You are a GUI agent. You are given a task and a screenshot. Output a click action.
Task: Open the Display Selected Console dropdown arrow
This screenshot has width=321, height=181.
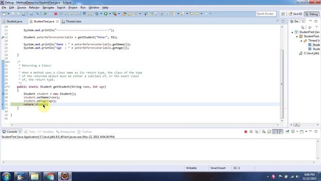[x=297, y=132]
